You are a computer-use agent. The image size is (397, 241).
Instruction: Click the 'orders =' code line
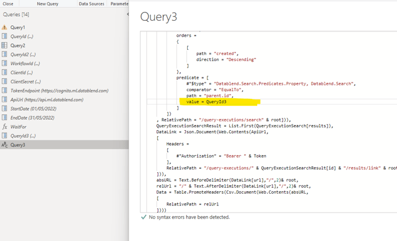(186, 36)
